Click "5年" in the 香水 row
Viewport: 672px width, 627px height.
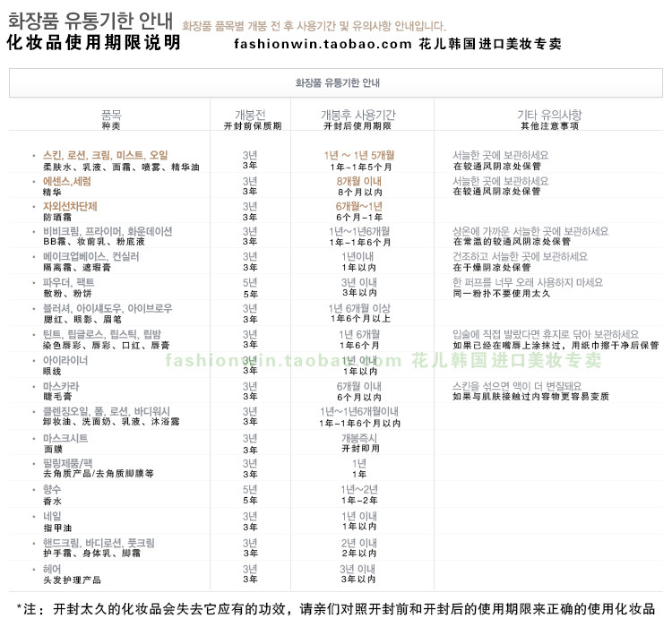tap(250, 500)
